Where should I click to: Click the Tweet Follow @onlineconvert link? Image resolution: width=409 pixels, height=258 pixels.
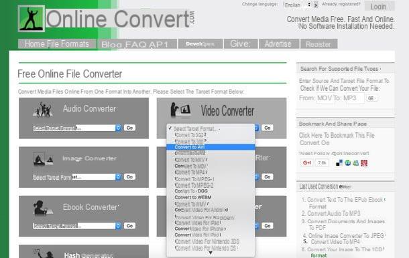pos(334,154)
